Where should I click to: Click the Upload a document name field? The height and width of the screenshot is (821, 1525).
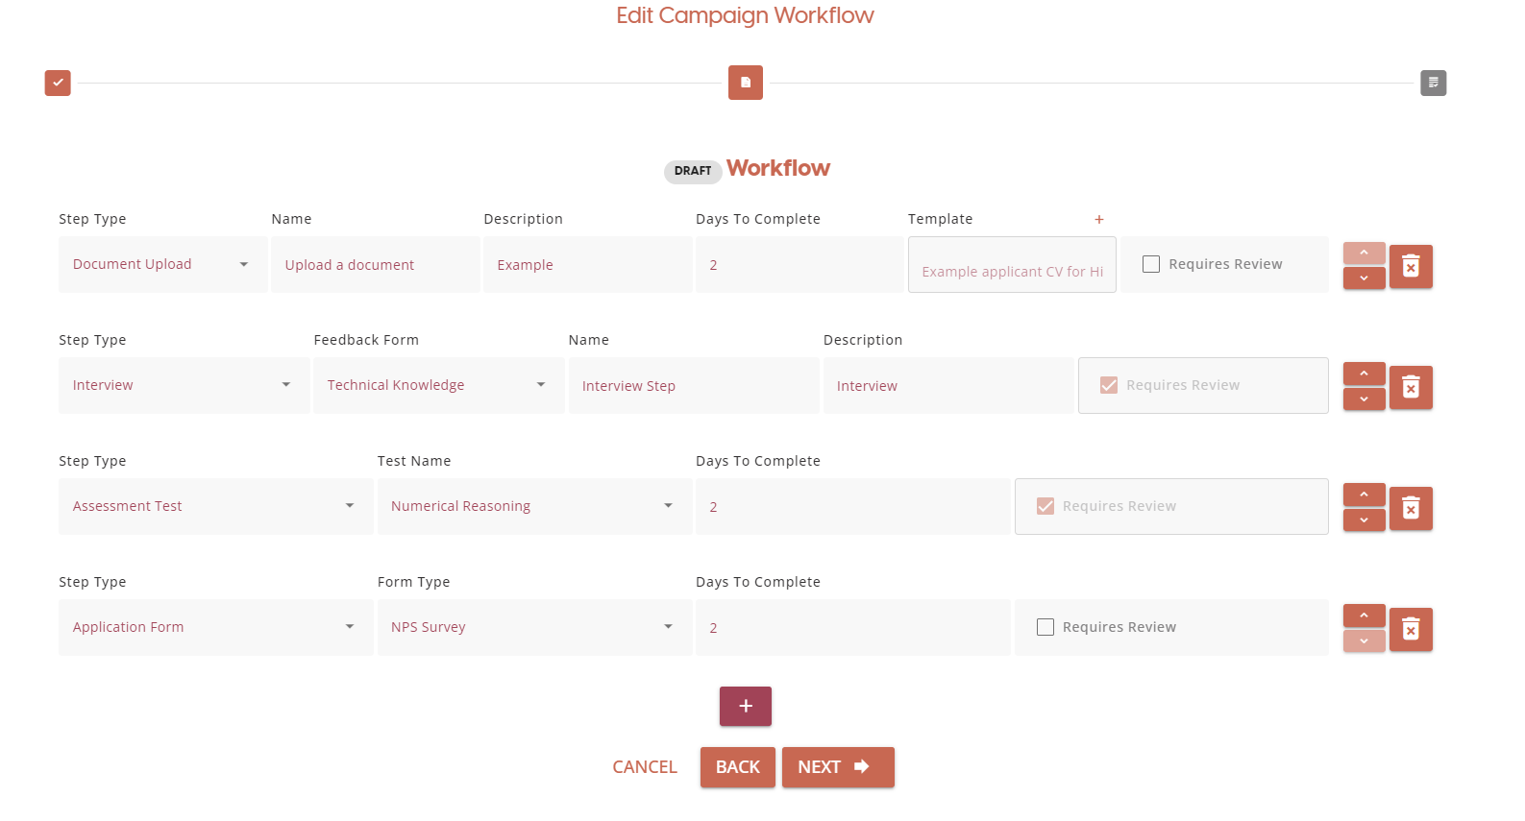click(x=375, y=265)
